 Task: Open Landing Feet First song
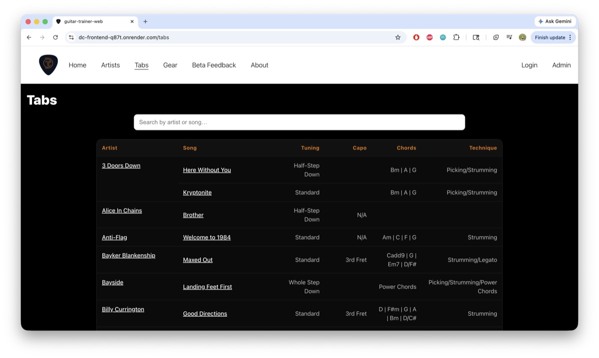207,287
